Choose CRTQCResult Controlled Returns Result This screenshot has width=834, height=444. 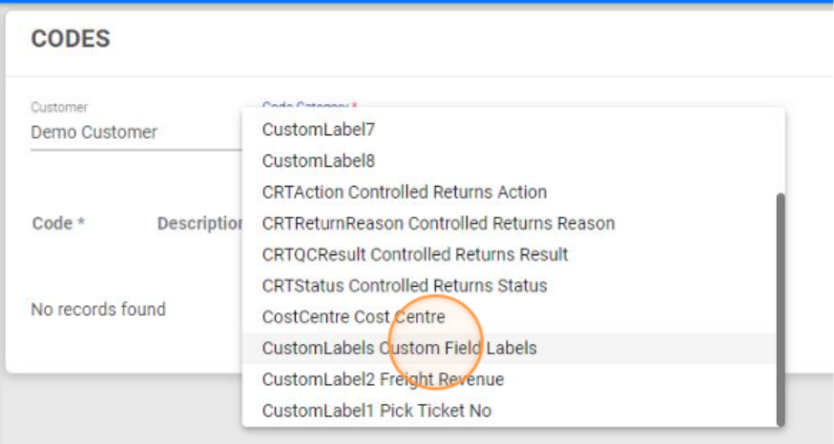click(x=415, y=254)
